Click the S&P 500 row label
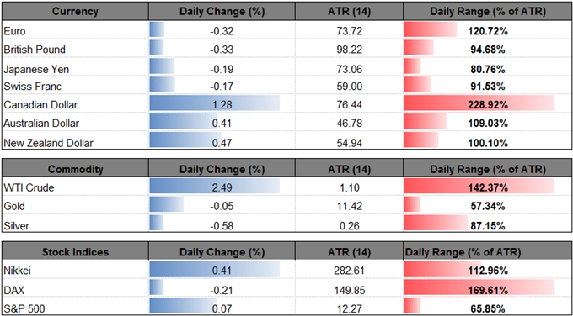Image resolution: width=573 pixels, height=316 pixels. (x=24, y=309)
